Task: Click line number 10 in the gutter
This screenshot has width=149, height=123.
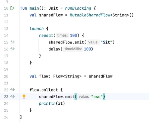Action: [x=6, y=8]
